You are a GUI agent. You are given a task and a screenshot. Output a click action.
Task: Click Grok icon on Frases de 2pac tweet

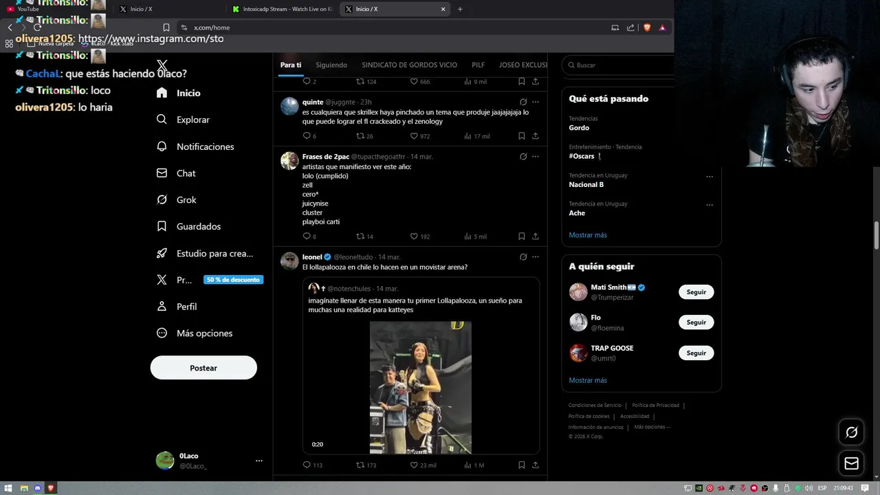(x=523, y=157)
